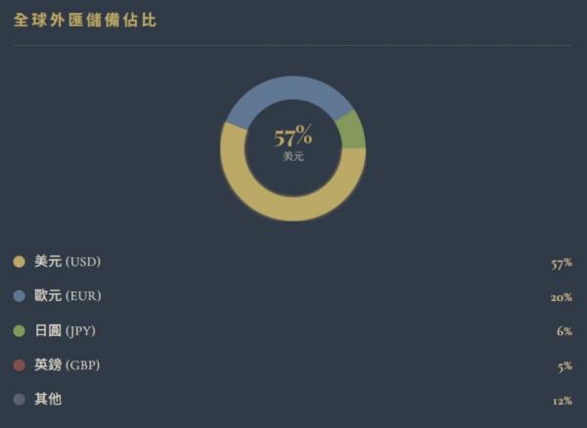Click the blue 歐元 (EUR) legend dot
Viewport: 587px width, 428px height.
coord(19,296)
